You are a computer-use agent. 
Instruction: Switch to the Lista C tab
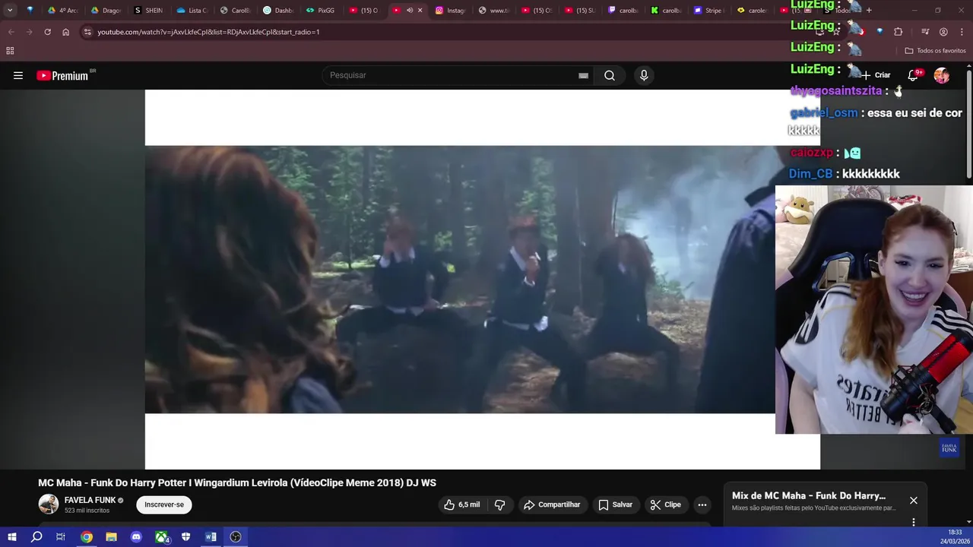[192, 10]
